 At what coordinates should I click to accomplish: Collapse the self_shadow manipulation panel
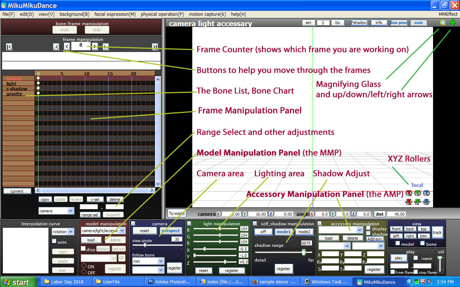256,224
